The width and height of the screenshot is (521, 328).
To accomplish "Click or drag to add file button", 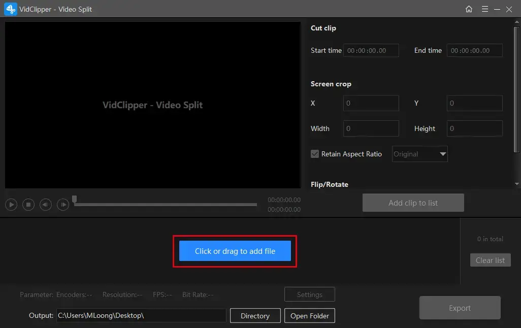I will [x=235, y=251].
